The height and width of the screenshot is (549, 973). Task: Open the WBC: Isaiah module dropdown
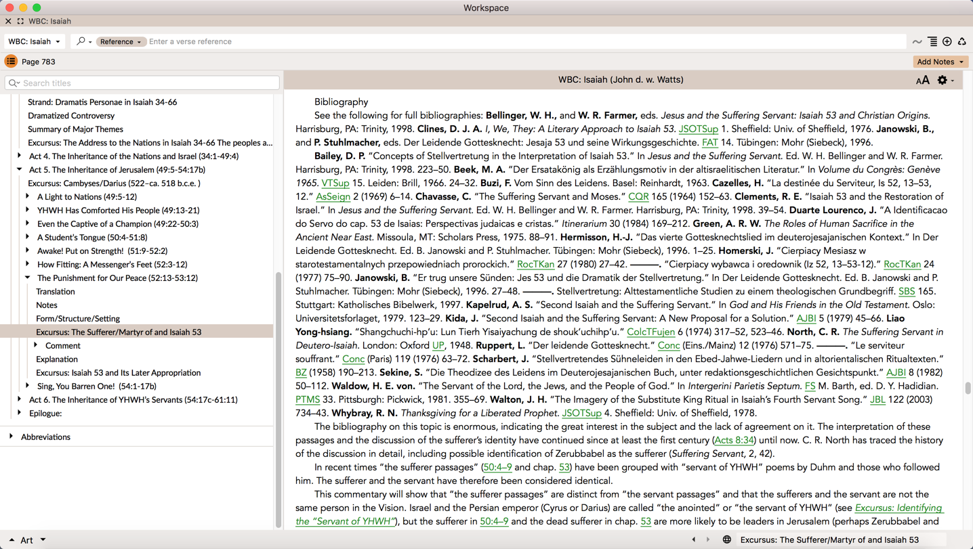(34, 41)
